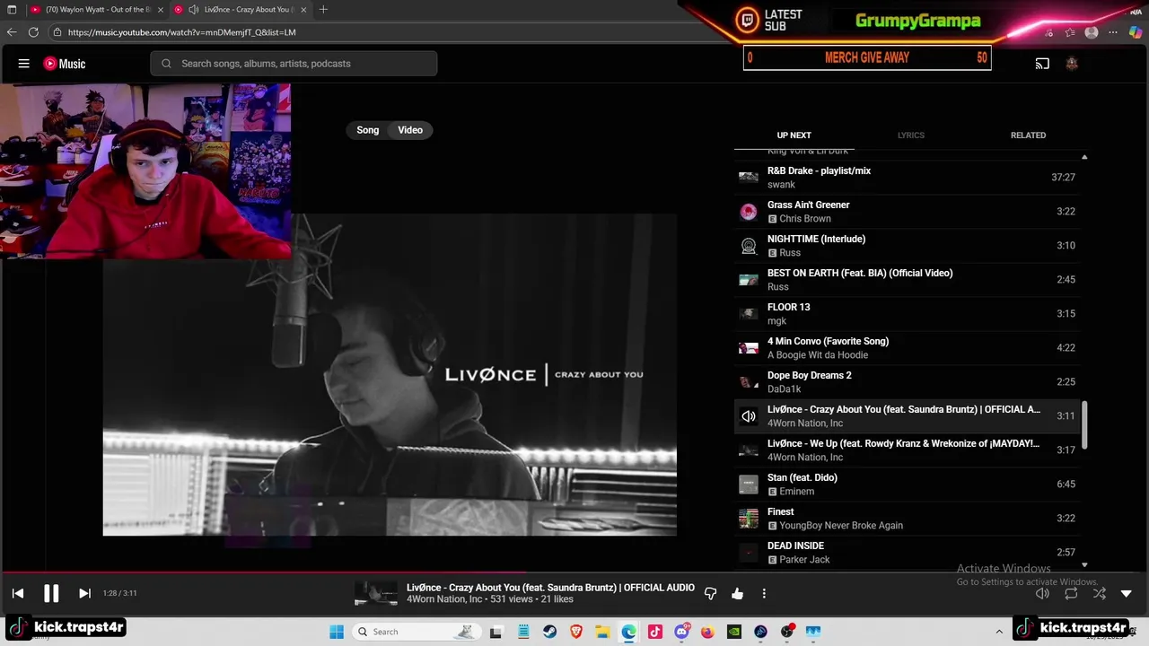Play BEST ON EARTH (Feat. BIA) track

click(x=907, y=280)
